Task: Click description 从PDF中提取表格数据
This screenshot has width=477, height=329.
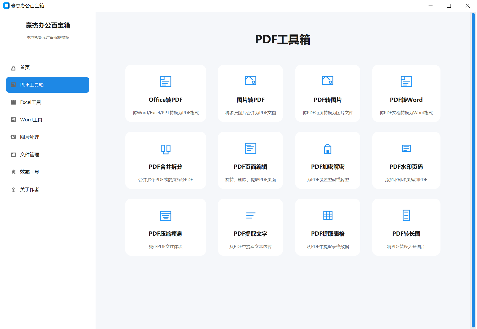Action: click(327, 246)
